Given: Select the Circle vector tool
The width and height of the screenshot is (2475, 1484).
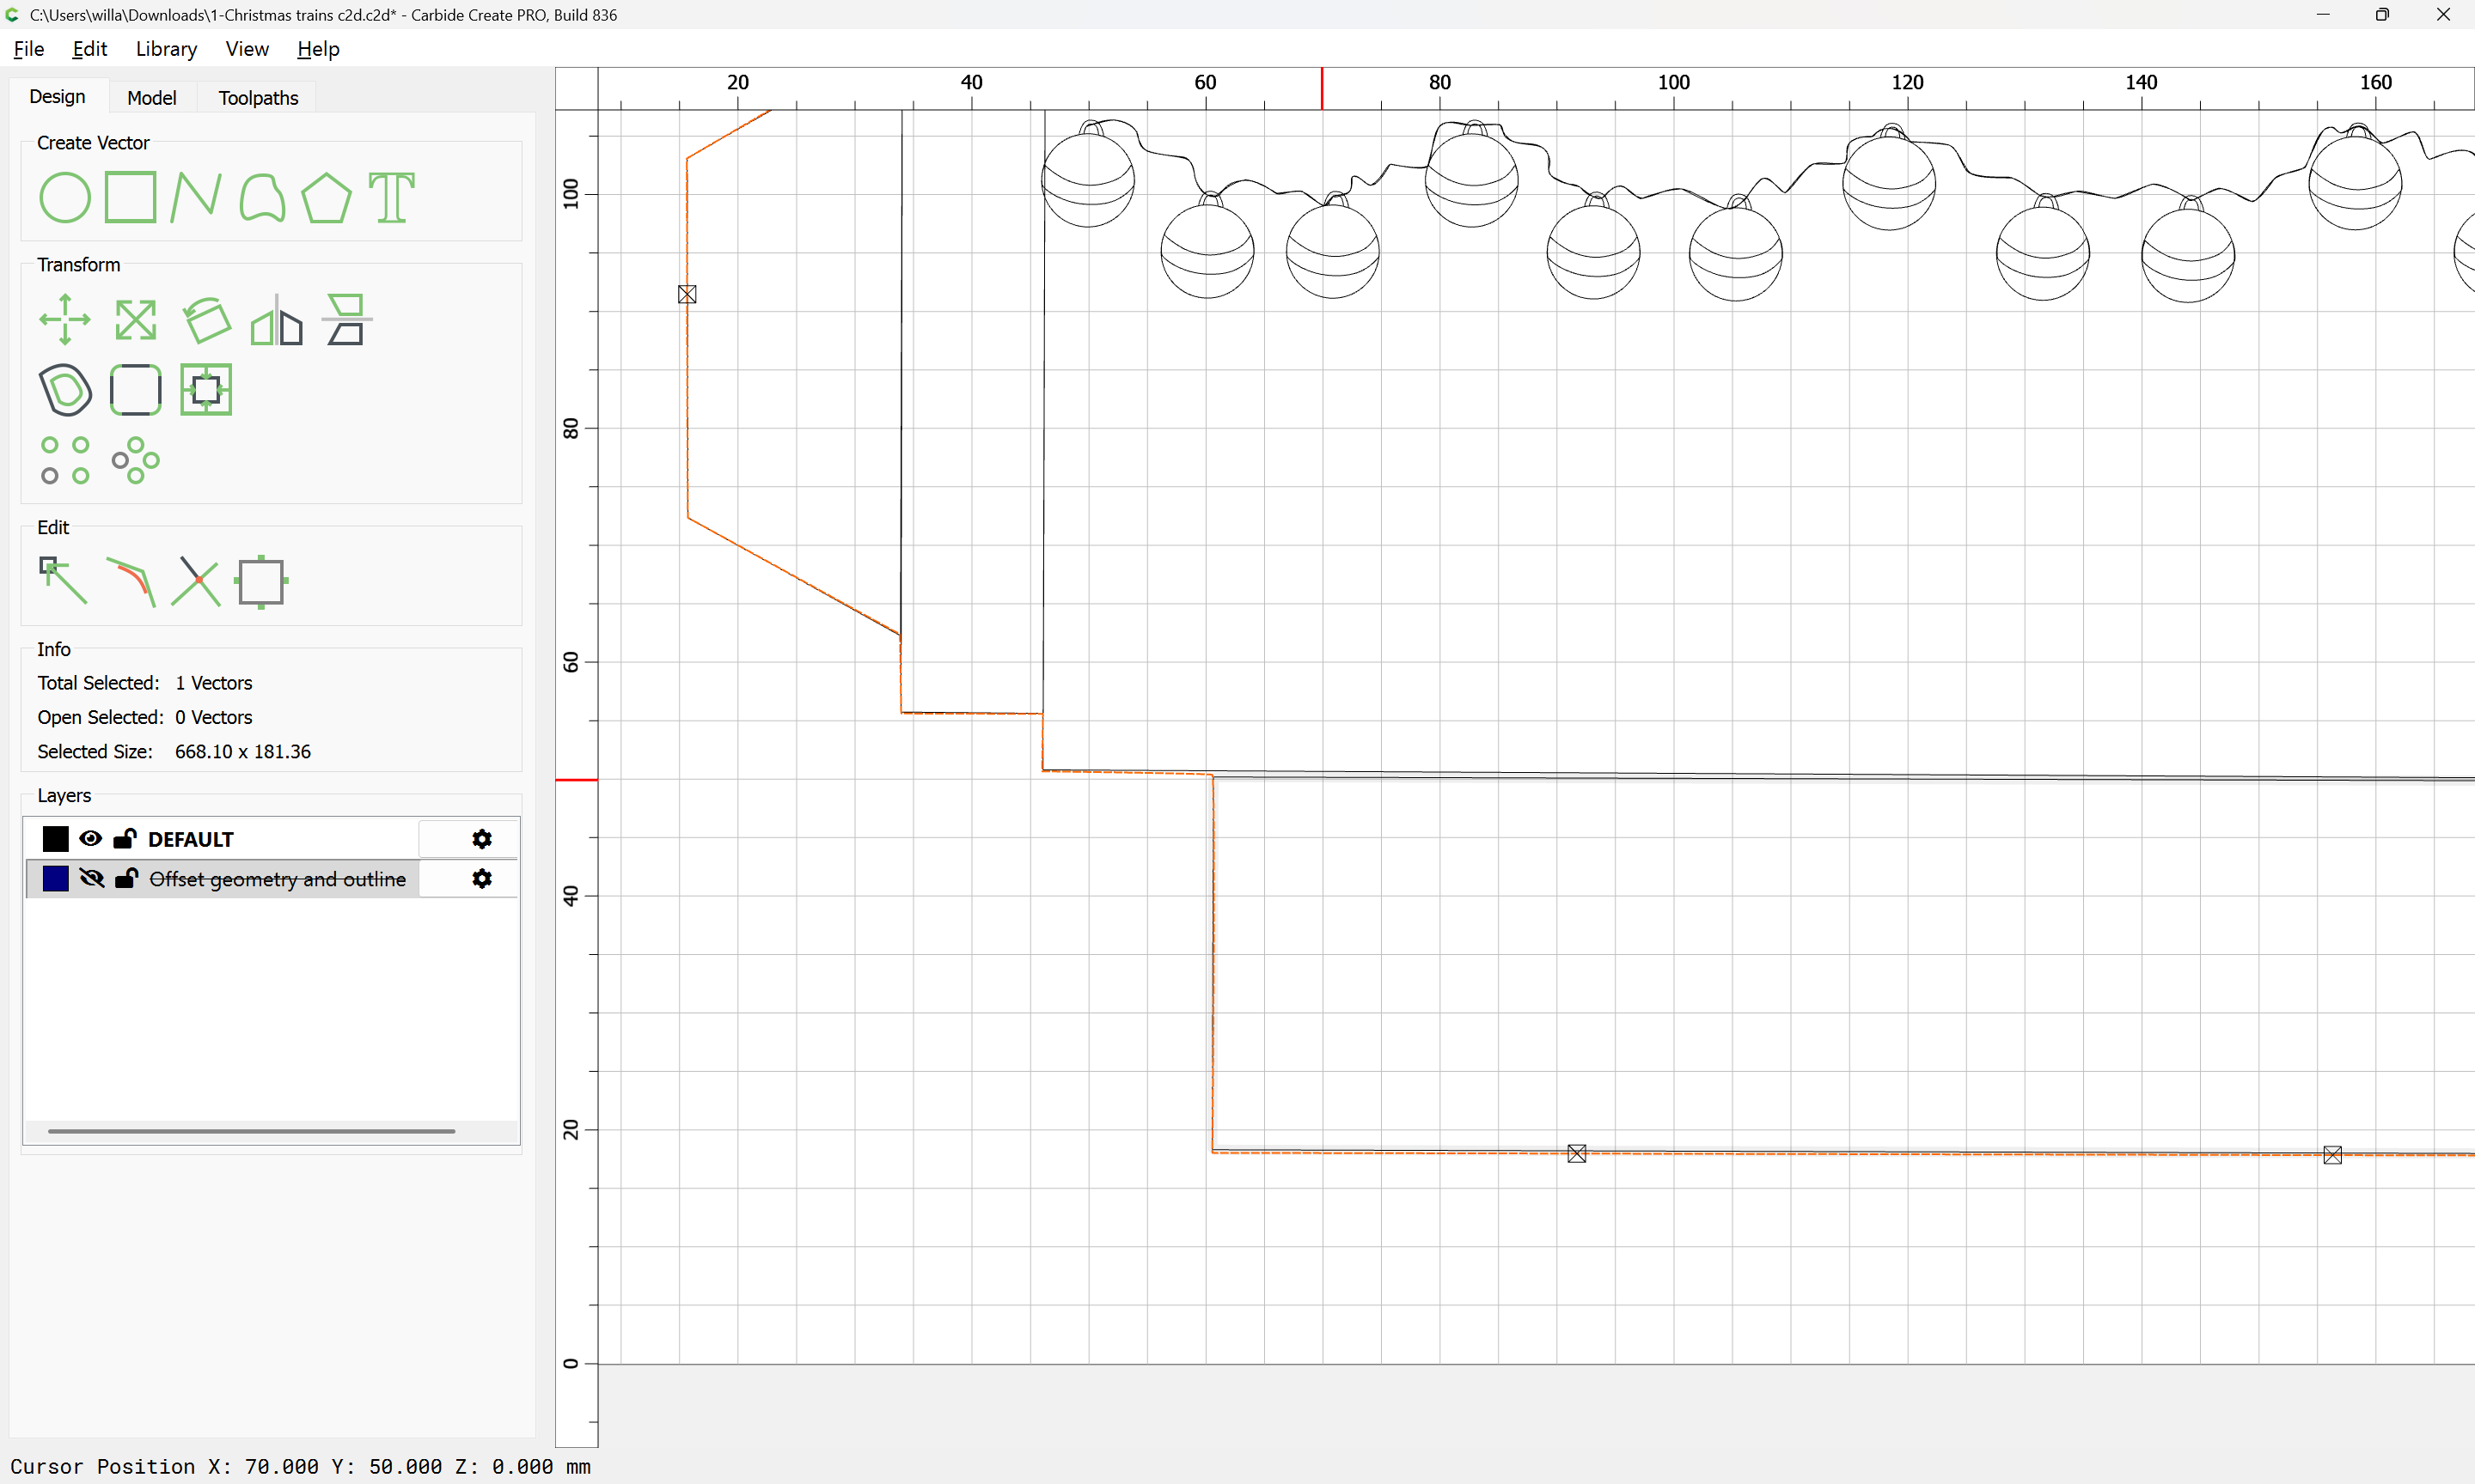Looking at the screenshot, I should click(64, 197).
